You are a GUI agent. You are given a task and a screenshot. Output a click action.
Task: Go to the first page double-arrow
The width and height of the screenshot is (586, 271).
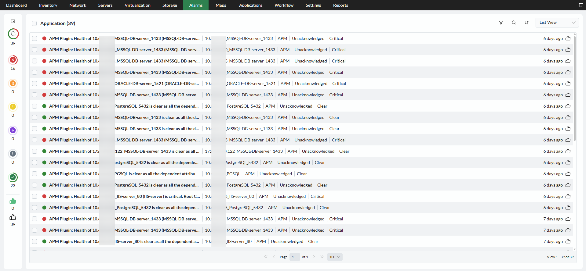click(x=266, y=257)
